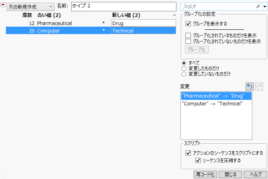Select 変更したものだけ radio option

tap(184, 68)
